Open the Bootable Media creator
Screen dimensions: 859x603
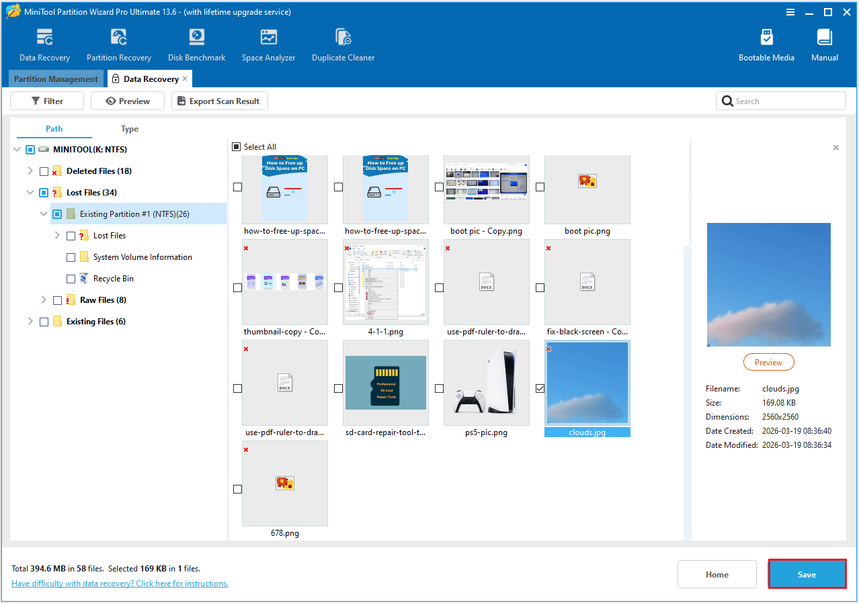tap(766, 44)
